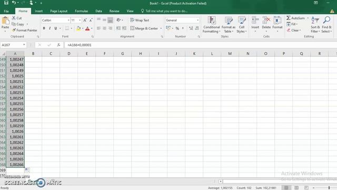Click the Insert Function fx icon
The image size is (337, 190).
tap(58, 45)
